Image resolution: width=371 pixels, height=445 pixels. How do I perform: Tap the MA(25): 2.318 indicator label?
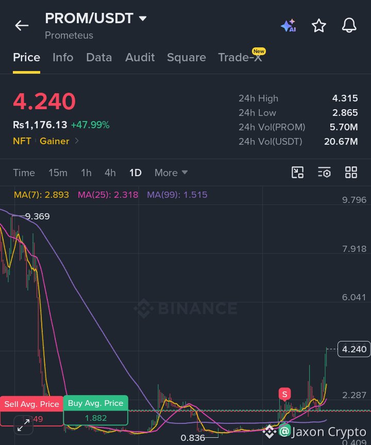click(x=108, y=195)
